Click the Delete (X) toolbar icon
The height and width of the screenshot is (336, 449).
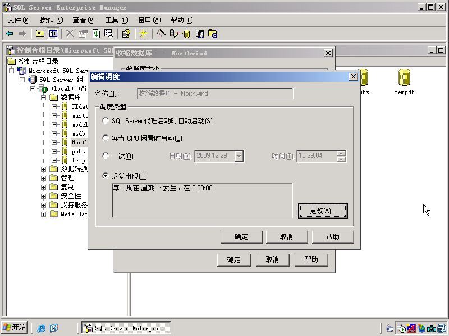(70, 34)
